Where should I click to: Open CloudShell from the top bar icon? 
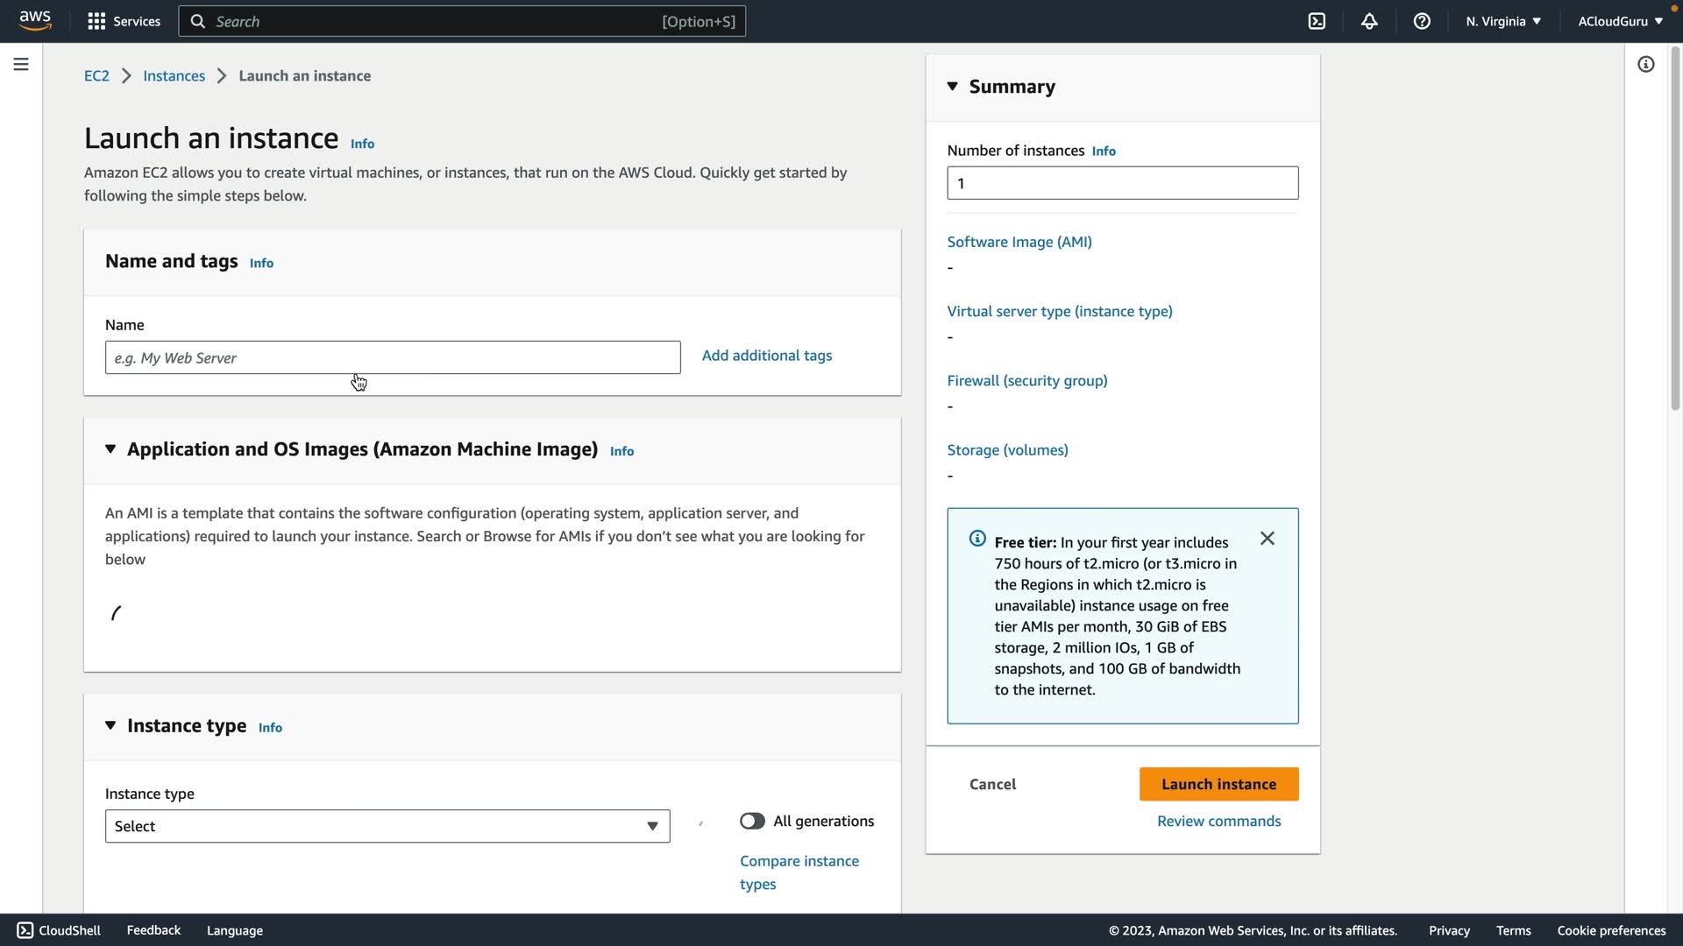[1317, 21]
